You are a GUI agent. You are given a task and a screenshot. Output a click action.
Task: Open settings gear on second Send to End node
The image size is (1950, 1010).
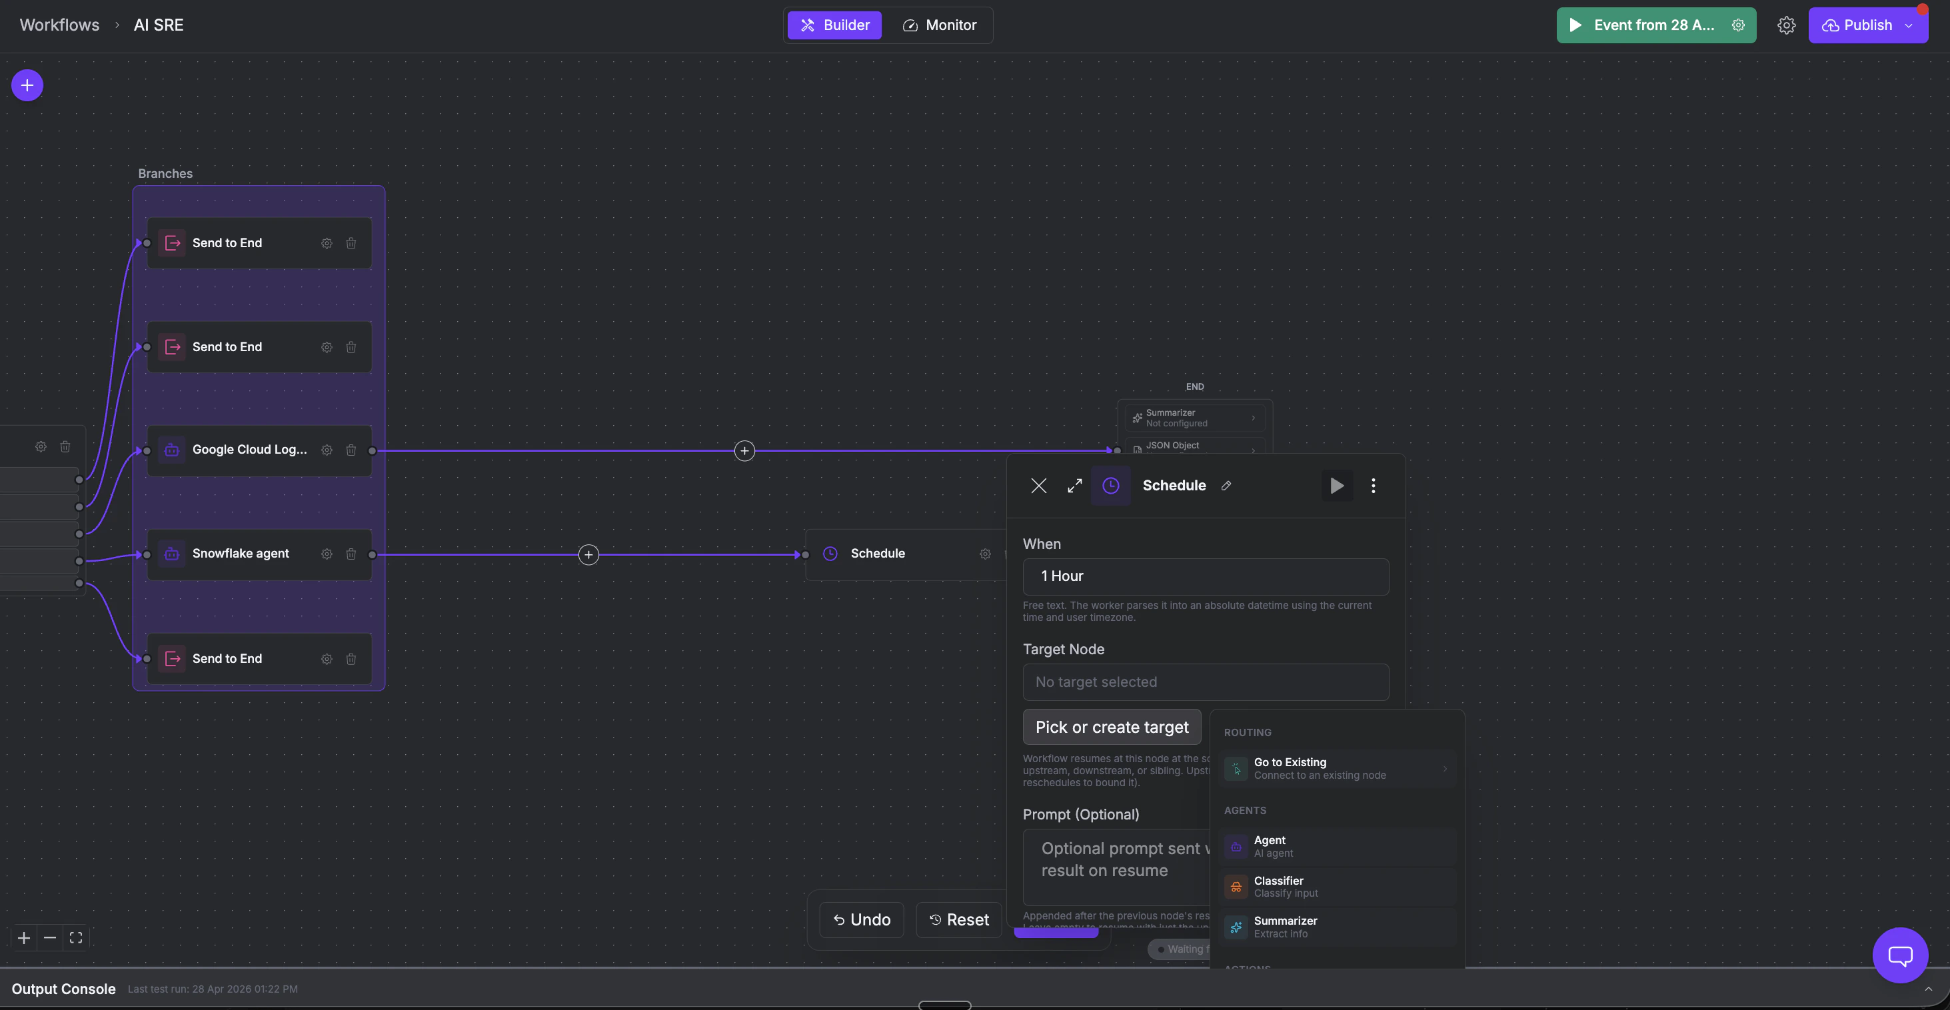327,347
